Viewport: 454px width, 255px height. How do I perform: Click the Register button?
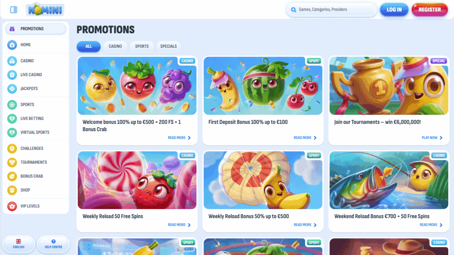coord(430,10)
